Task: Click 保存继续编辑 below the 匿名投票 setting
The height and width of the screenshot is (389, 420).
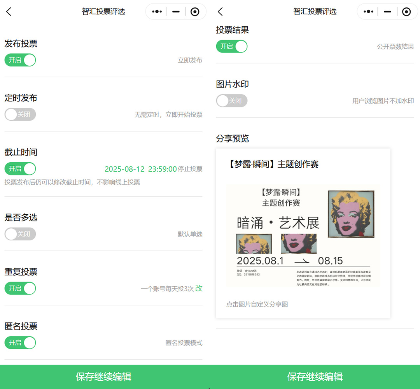Action: pyautogui.click(x=103, y=377)
